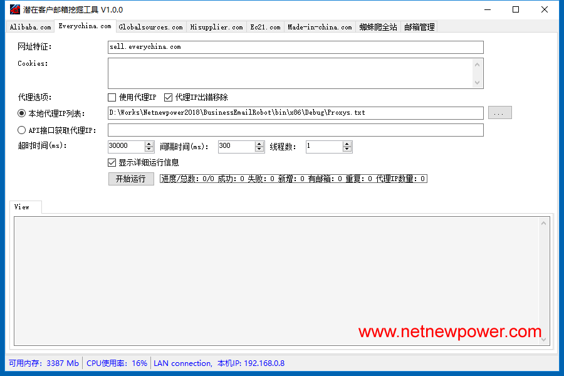Viewport: 564px width, 376px height.
Task: Switch to the Alibaba.com tab
Action: click(x=30, y=27)
